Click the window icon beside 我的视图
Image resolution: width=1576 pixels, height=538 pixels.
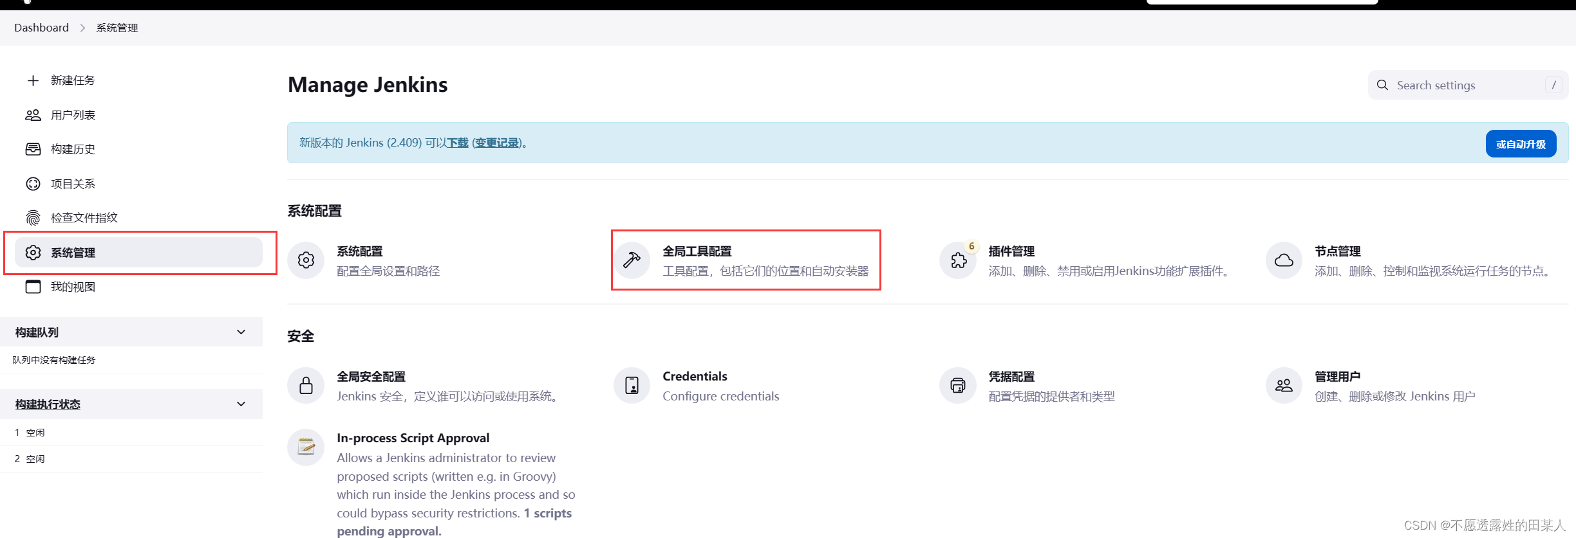tap(33, 287)
